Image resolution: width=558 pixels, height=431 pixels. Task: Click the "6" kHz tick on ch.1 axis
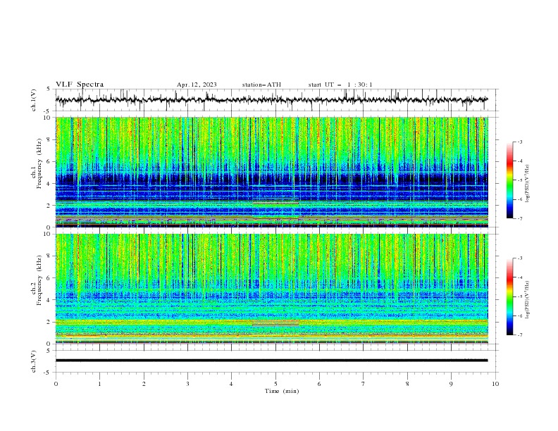coord(49,161)
